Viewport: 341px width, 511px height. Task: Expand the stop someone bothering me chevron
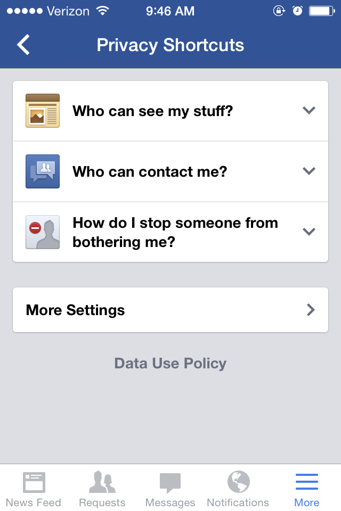click(x=308, y=232)
